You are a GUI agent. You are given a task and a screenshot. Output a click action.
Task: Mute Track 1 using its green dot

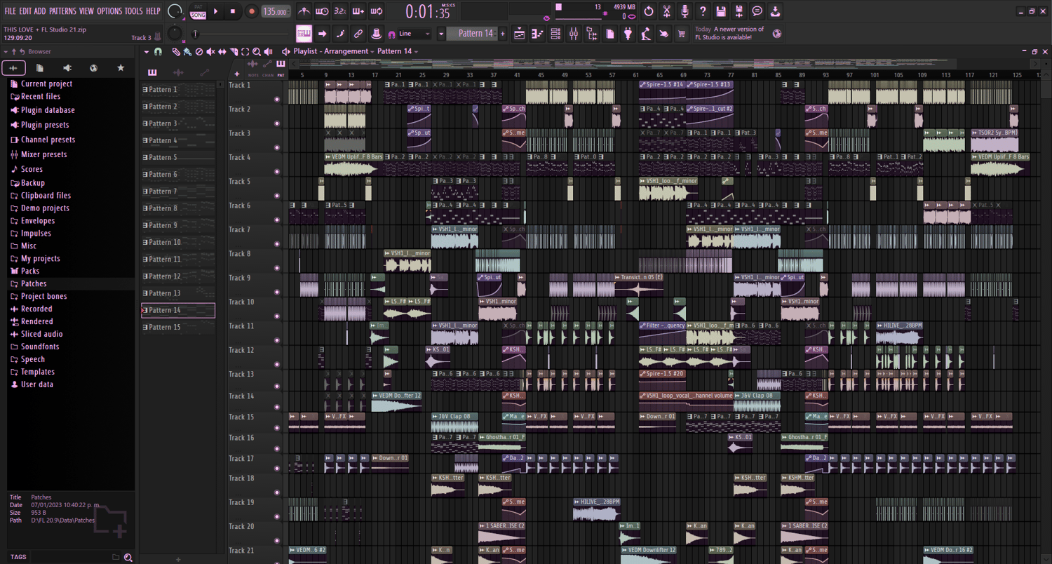(x=277, y=100)
